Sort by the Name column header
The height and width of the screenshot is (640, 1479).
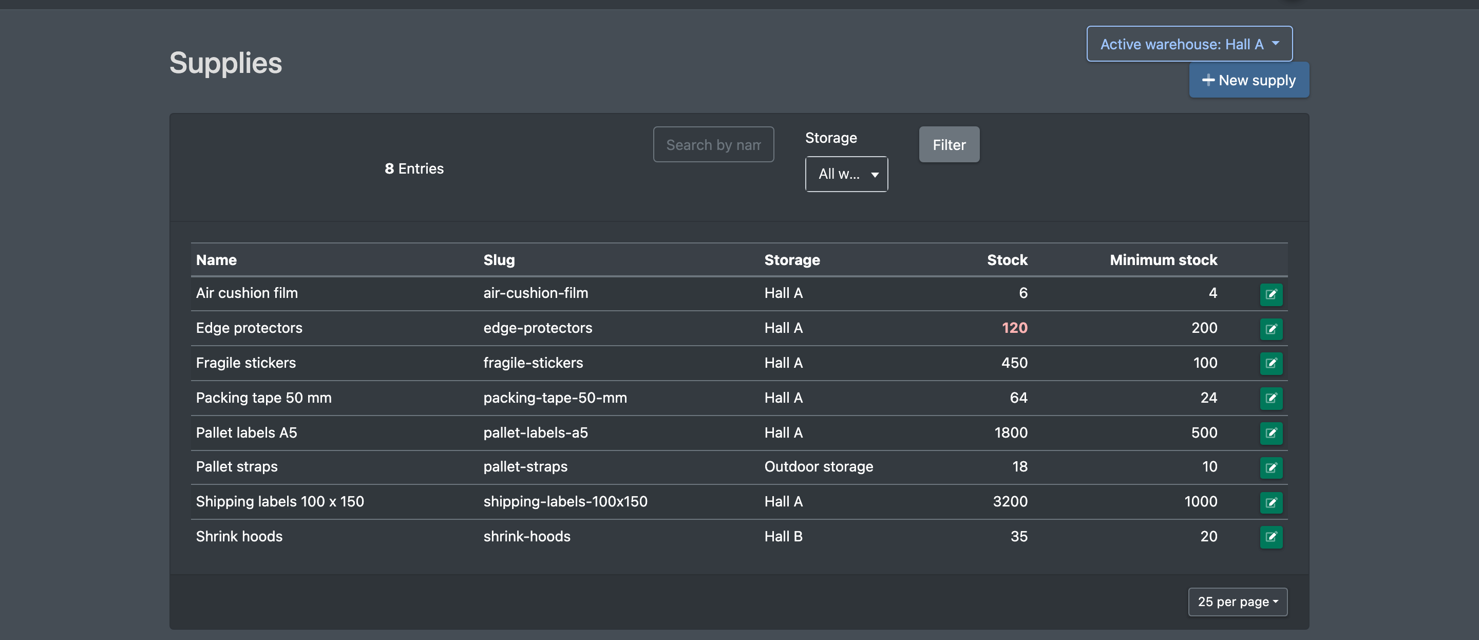point(216,260)
